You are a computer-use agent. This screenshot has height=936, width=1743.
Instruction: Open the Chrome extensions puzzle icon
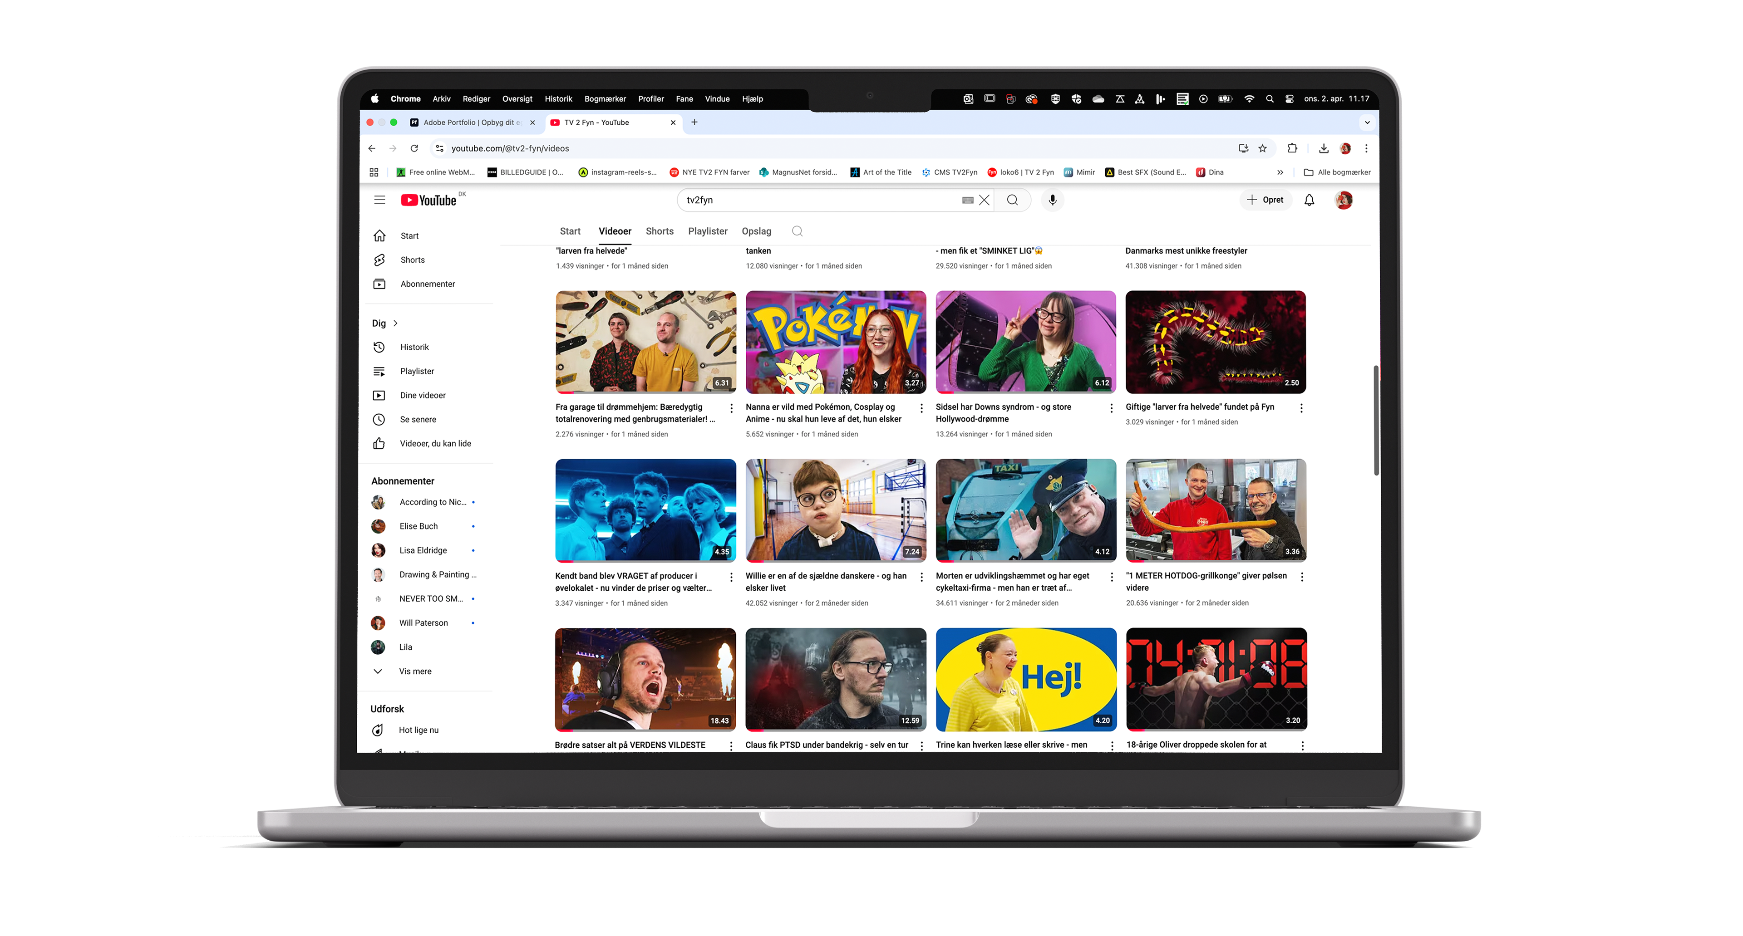pyautogui.click(x=1292, y=149)
